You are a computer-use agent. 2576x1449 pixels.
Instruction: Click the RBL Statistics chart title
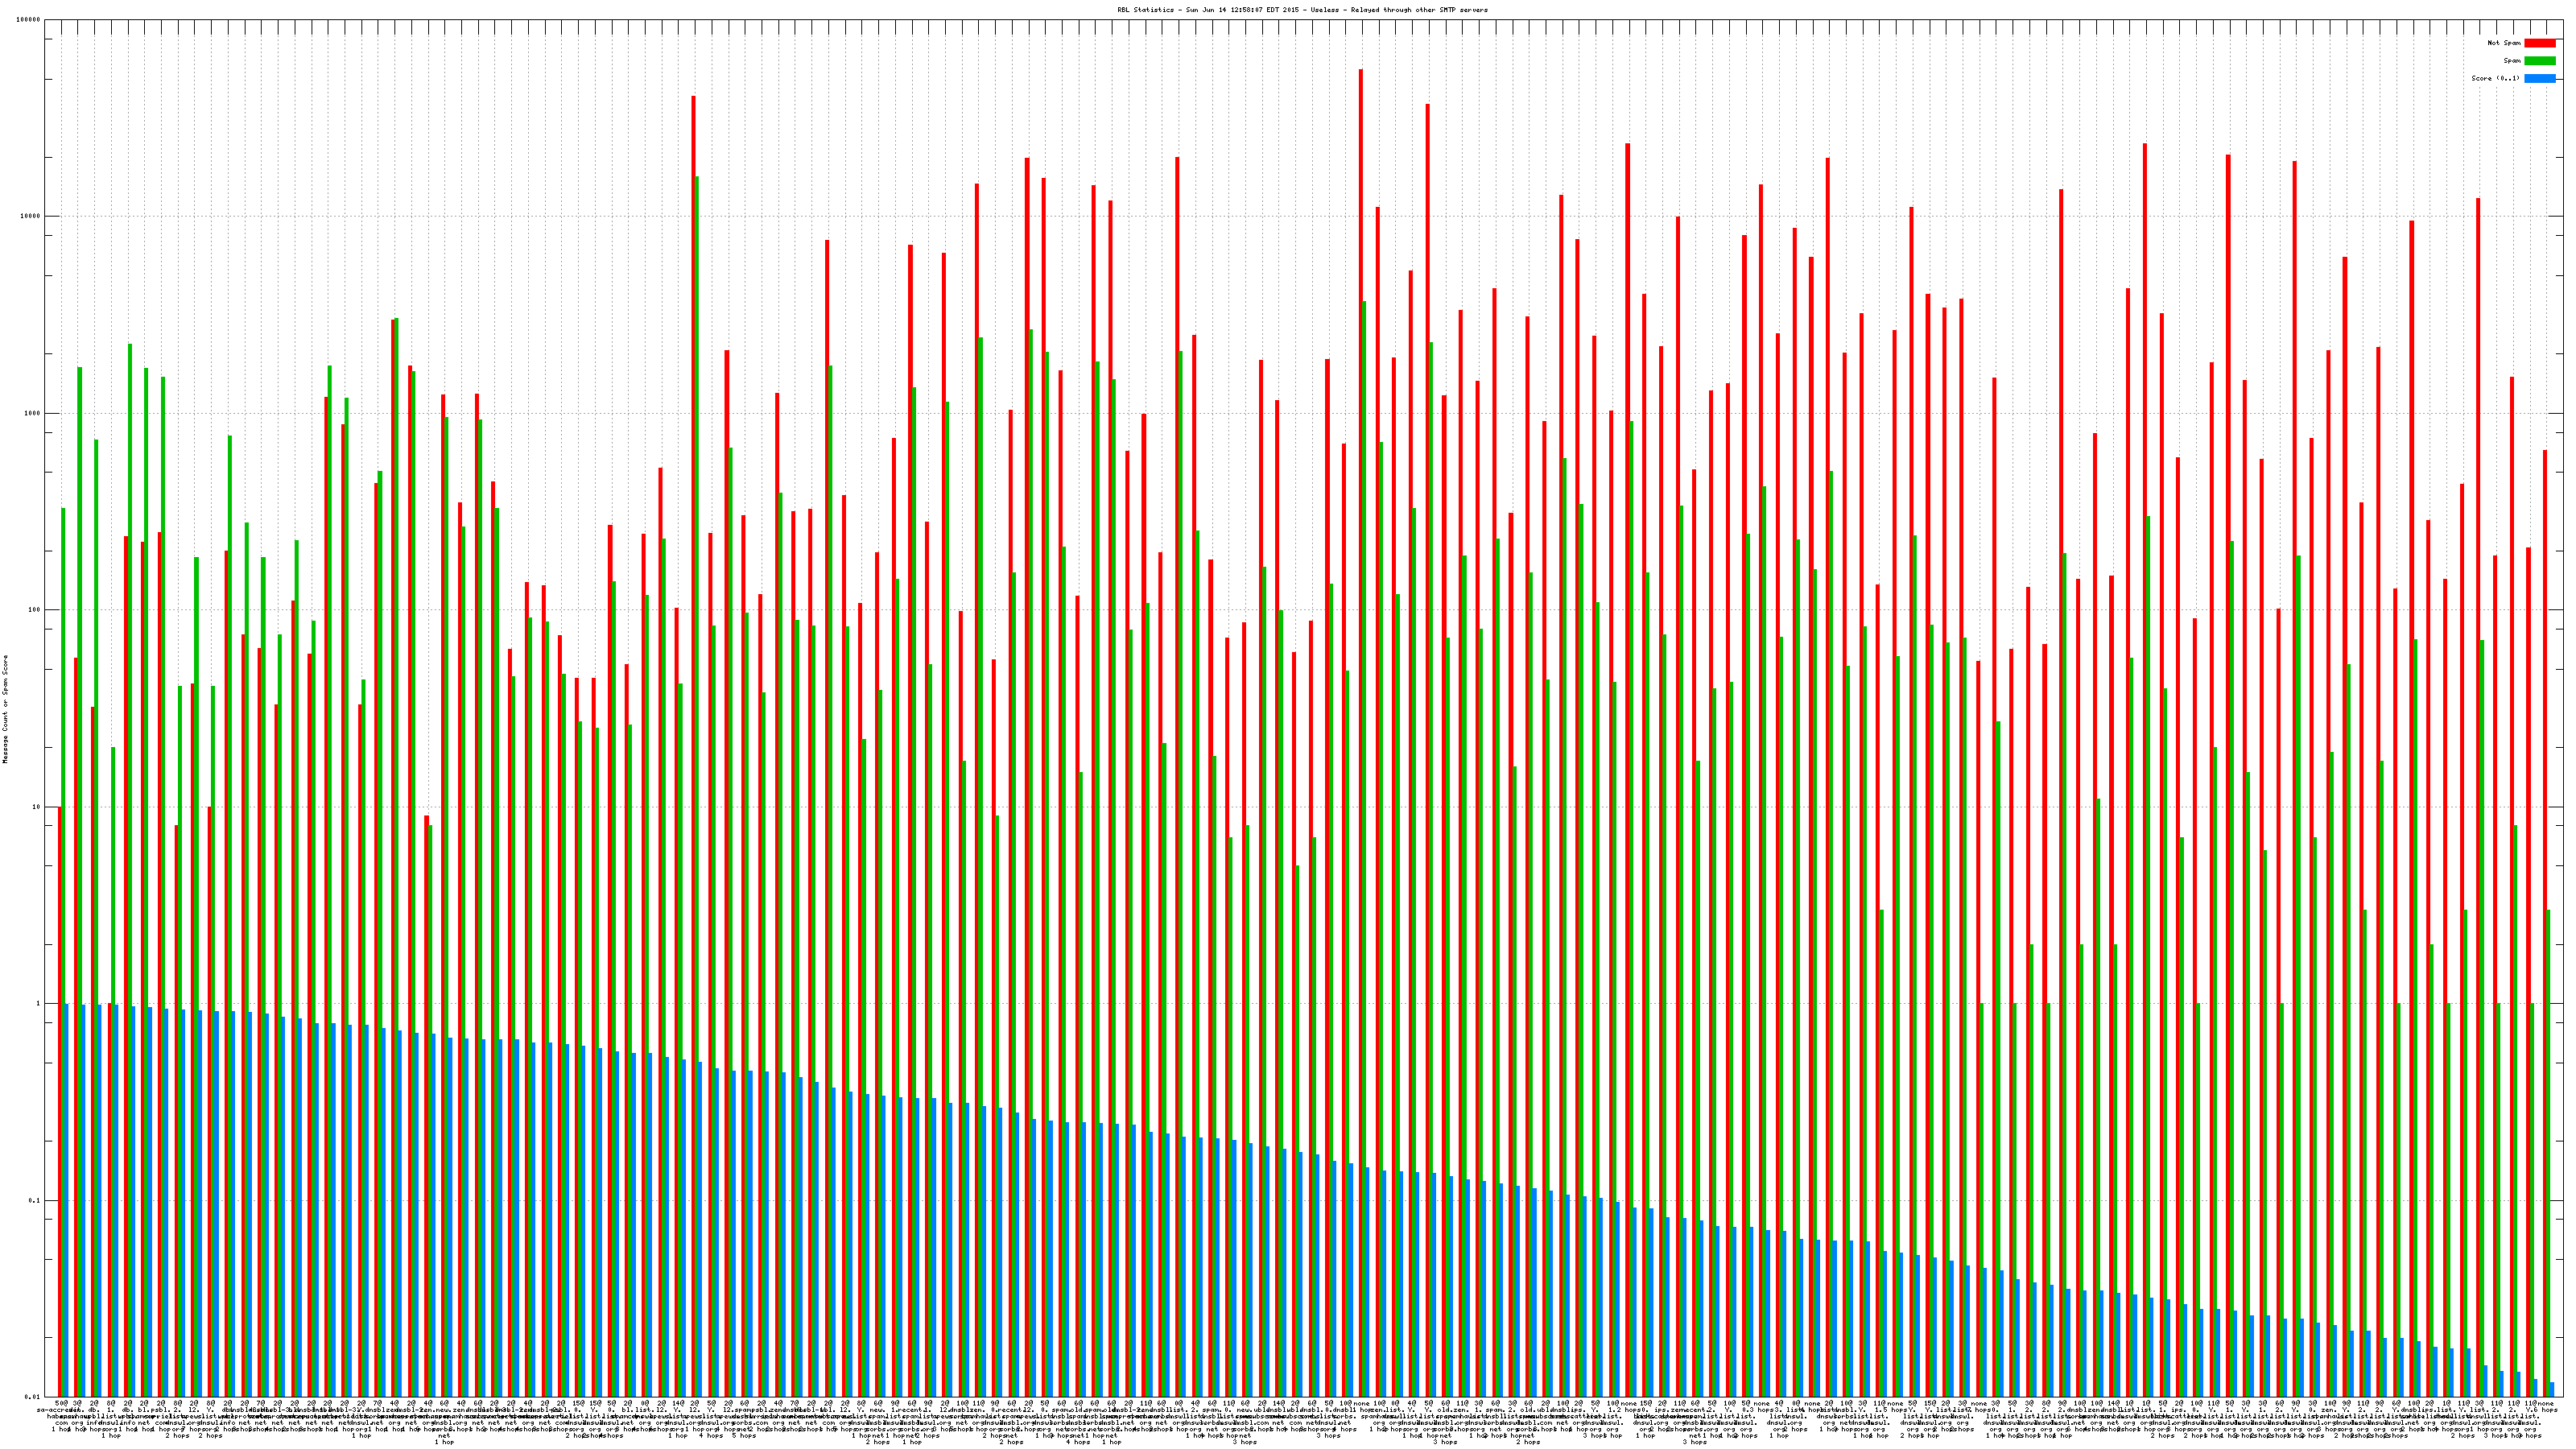(x=1302, y=10)
